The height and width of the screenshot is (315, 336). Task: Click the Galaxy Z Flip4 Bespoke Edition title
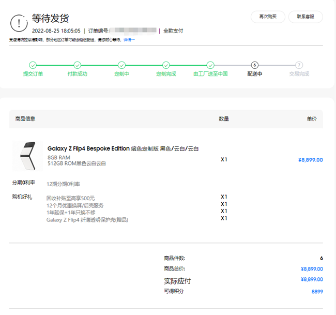tap(88, 149)
